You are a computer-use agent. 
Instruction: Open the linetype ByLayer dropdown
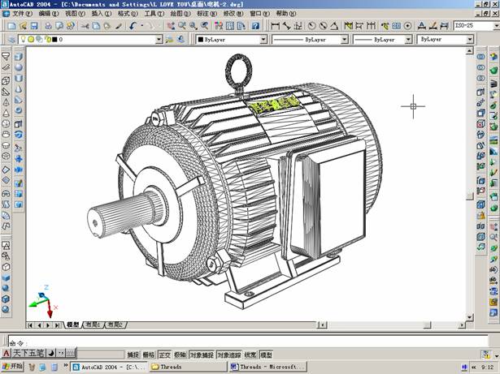[345, 40]
